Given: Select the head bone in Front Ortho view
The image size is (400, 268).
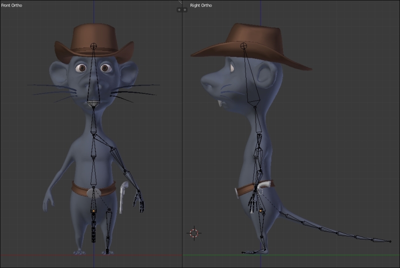Looking at the screenshot, I should 93,76.
